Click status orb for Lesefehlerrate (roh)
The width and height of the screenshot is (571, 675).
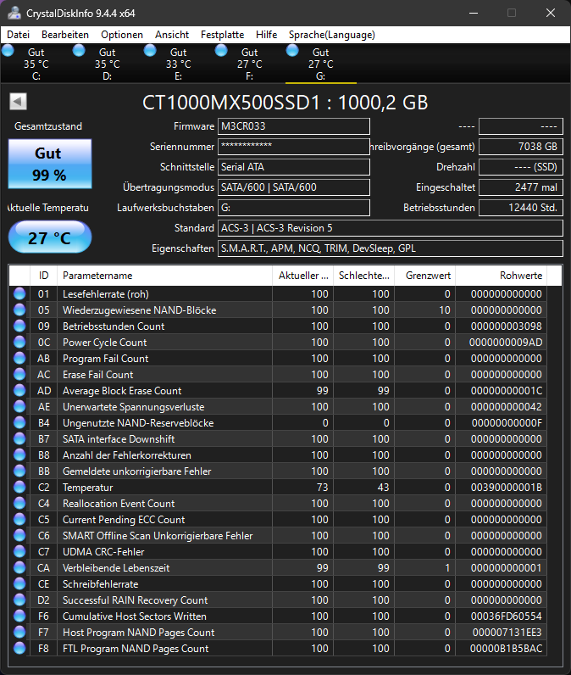[x=19, y=293]
